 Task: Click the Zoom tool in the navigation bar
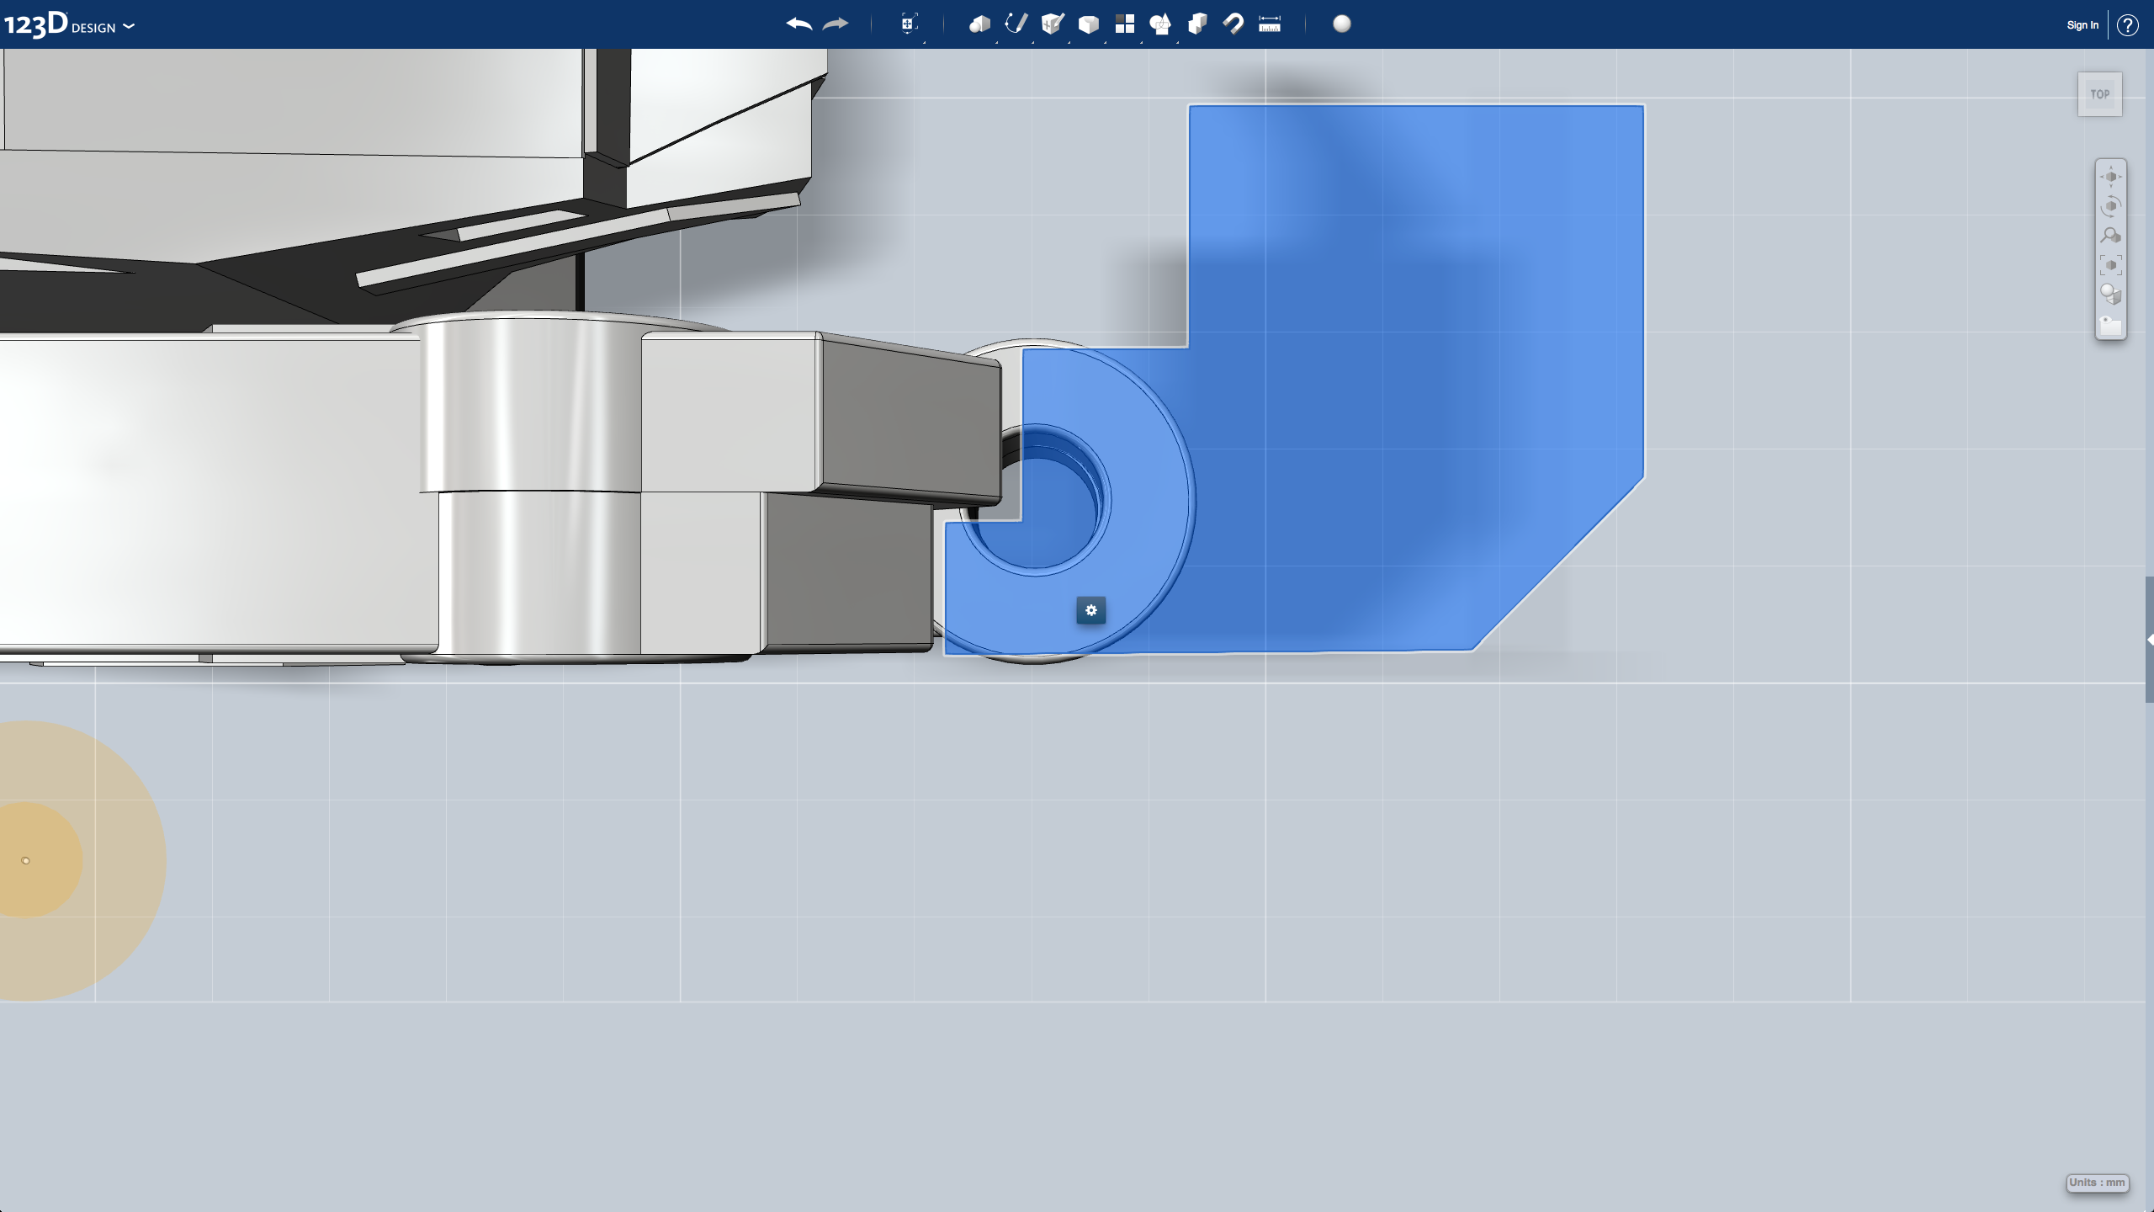click(x=2111, y=234)
